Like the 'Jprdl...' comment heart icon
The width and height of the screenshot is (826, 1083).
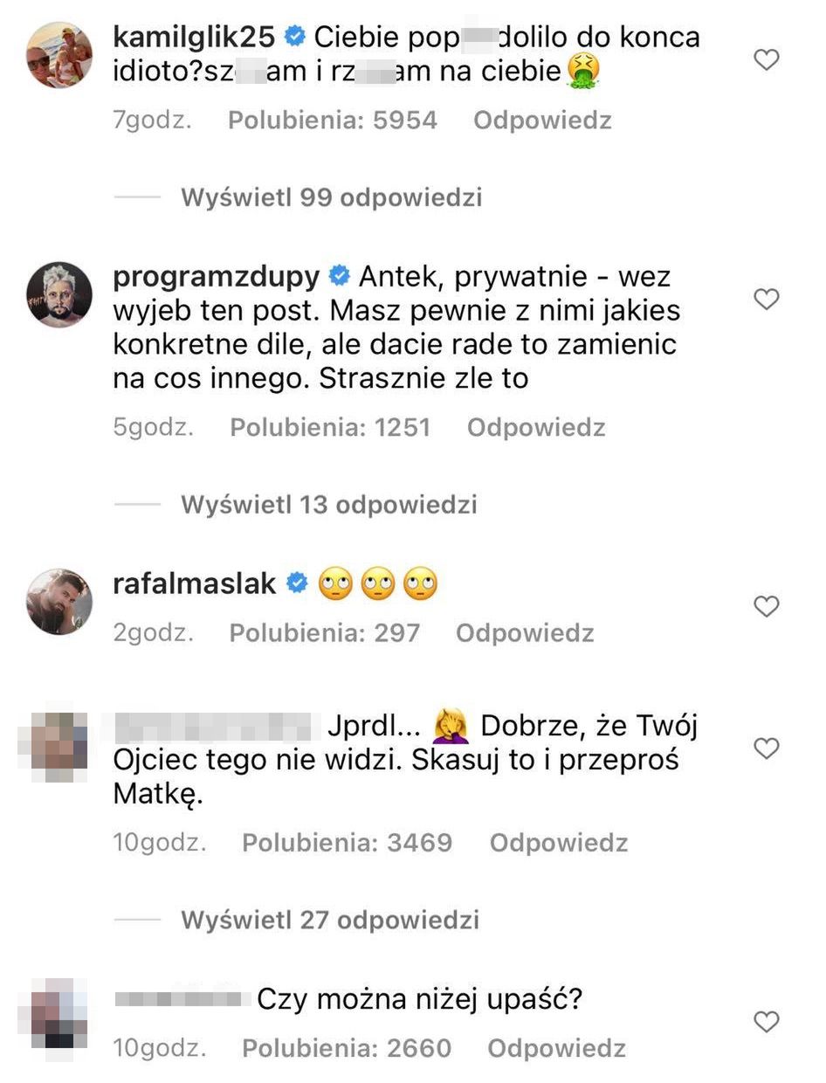click(x=766, y=748)
